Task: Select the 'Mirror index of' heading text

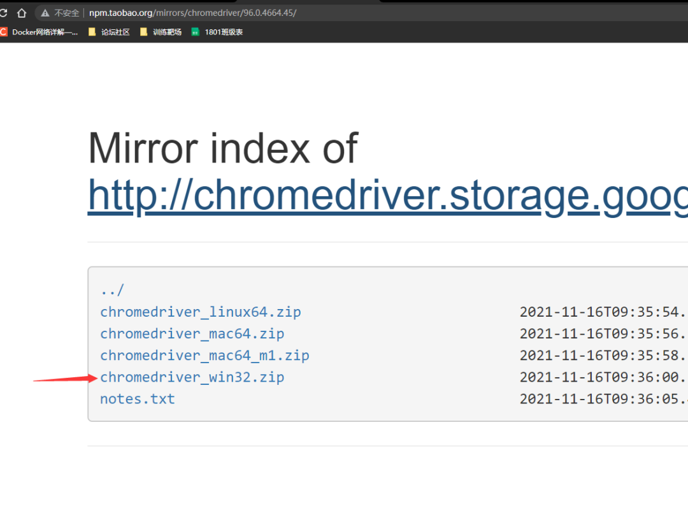Action: [x=224, y=148]
